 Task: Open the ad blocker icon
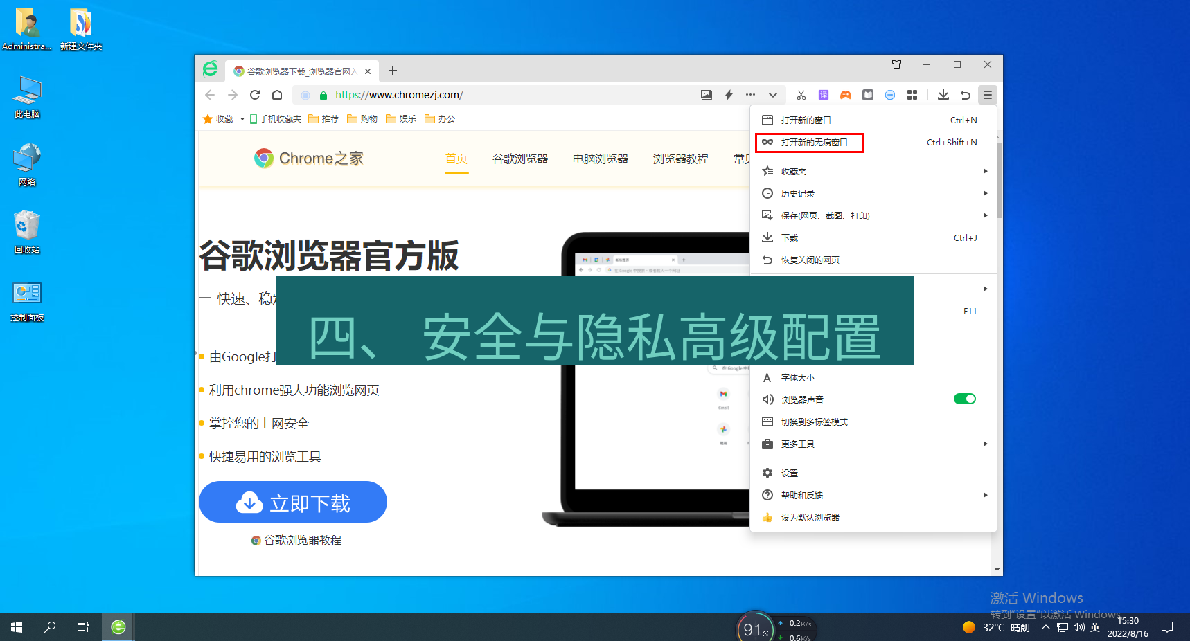point(890,95)
